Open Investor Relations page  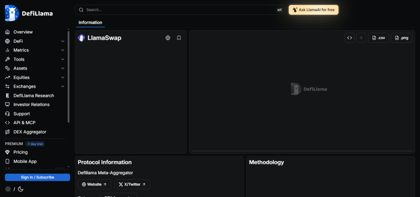pos(31,104)
